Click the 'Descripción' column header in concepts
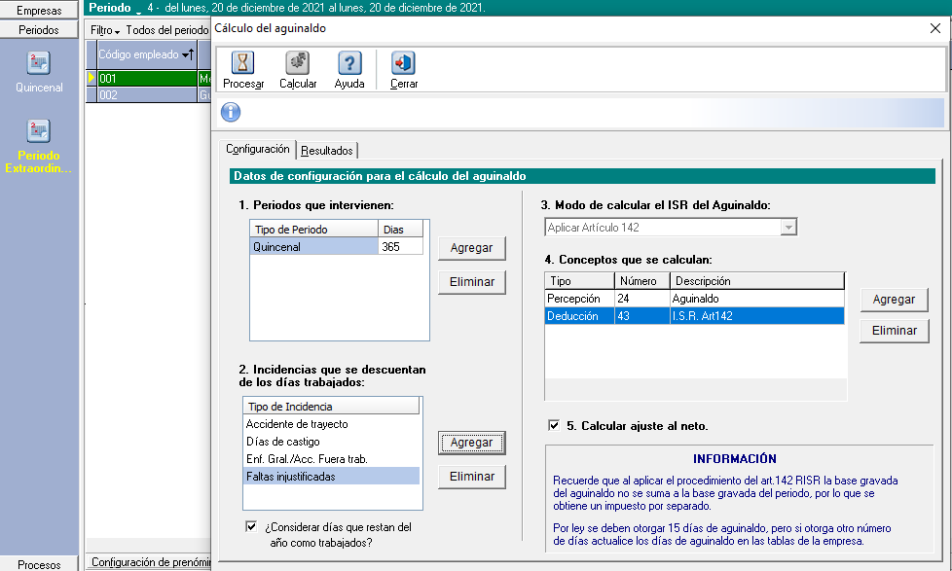Screen dimensions: 952x571 [757, 281]
